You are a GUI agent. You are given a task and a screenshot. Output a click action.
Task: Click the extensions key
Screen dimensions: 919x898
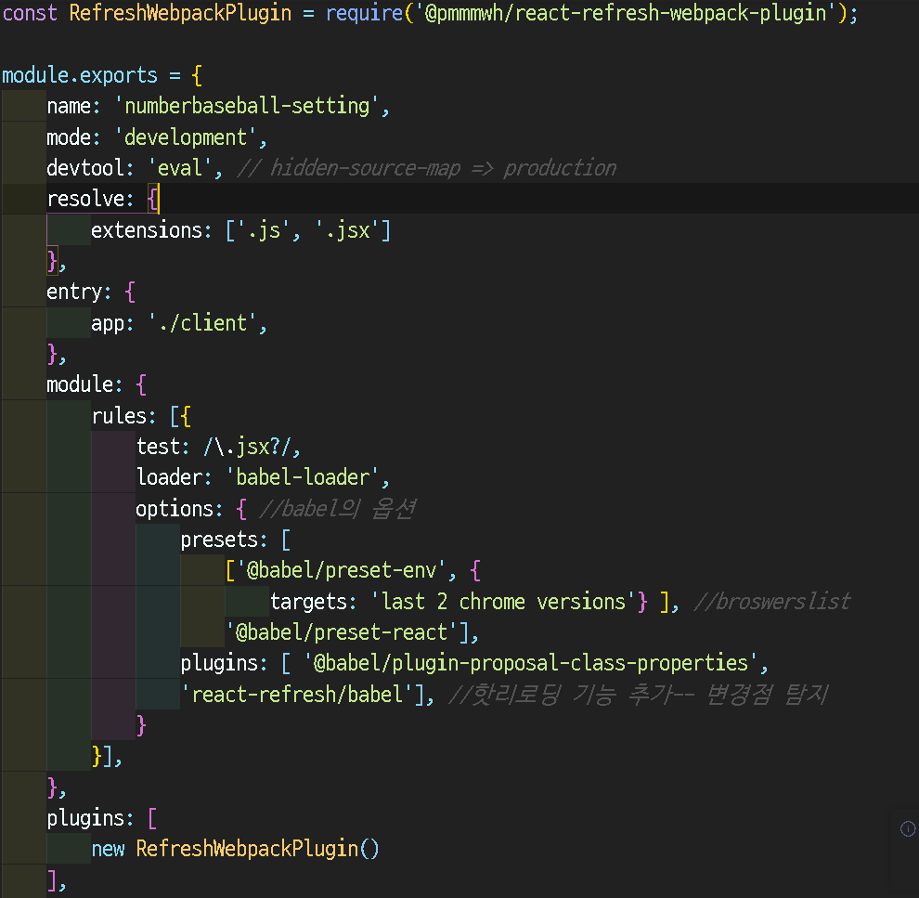coord(147,229)
